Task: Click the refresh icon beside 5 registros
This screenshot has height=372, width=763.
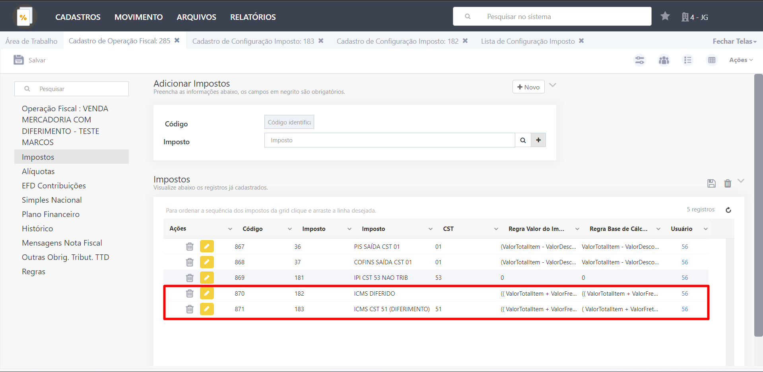Action: pos(728,210)
